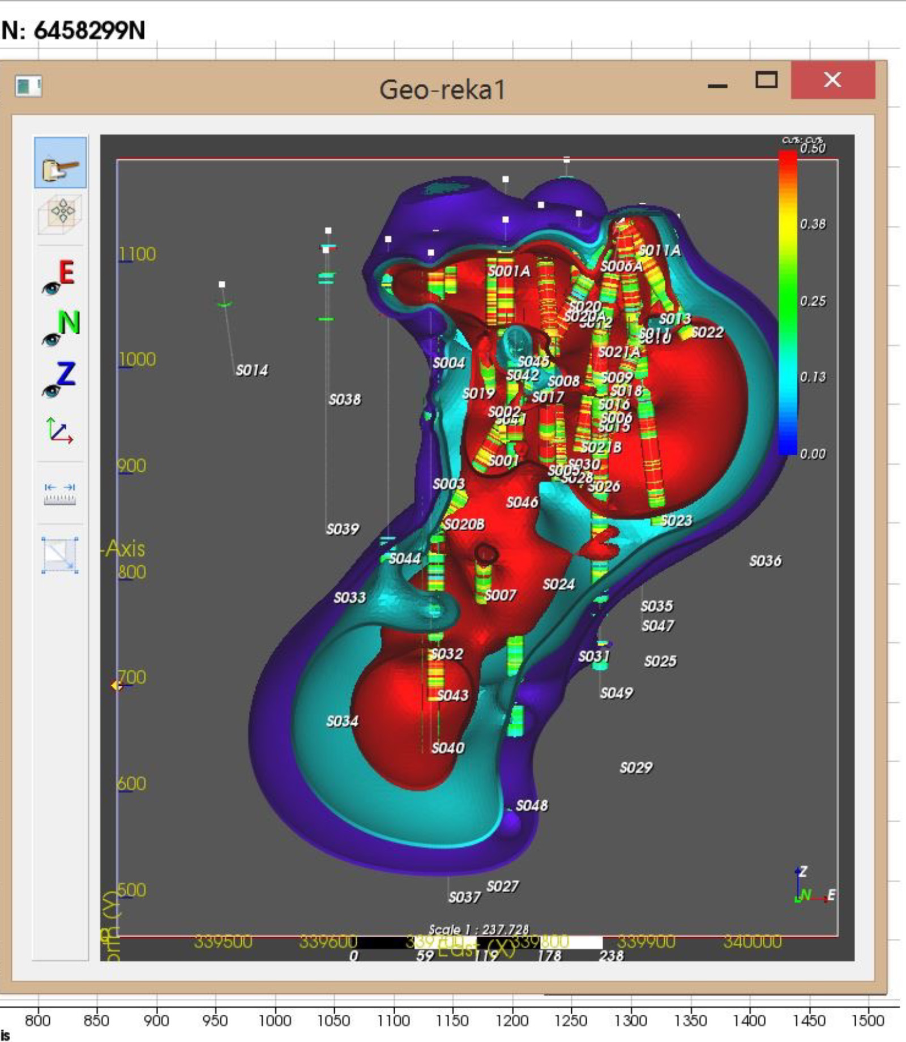Switch to East view with E eye icon
This screenshot has width=906, height=1042.
click(59, 277)
